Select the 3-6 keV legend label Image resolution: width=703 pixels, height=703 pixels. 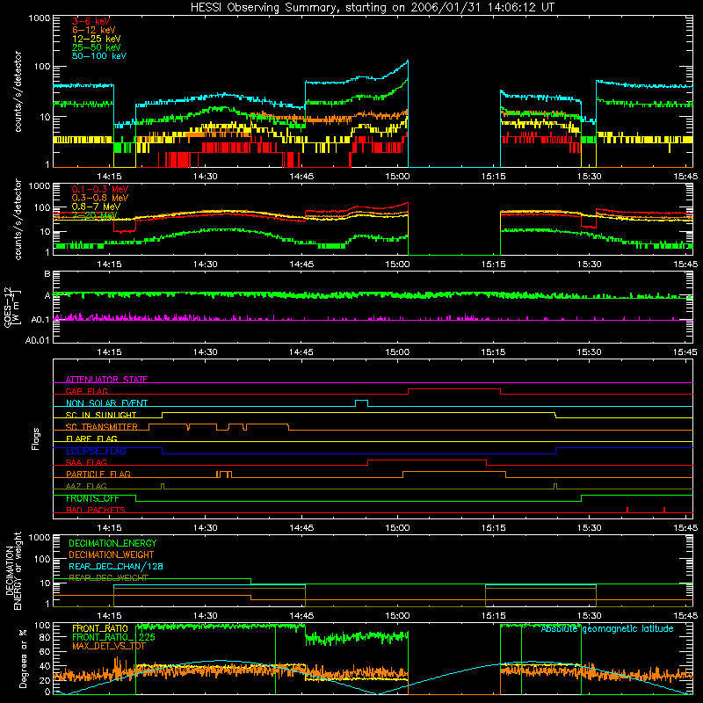[91, 21]
